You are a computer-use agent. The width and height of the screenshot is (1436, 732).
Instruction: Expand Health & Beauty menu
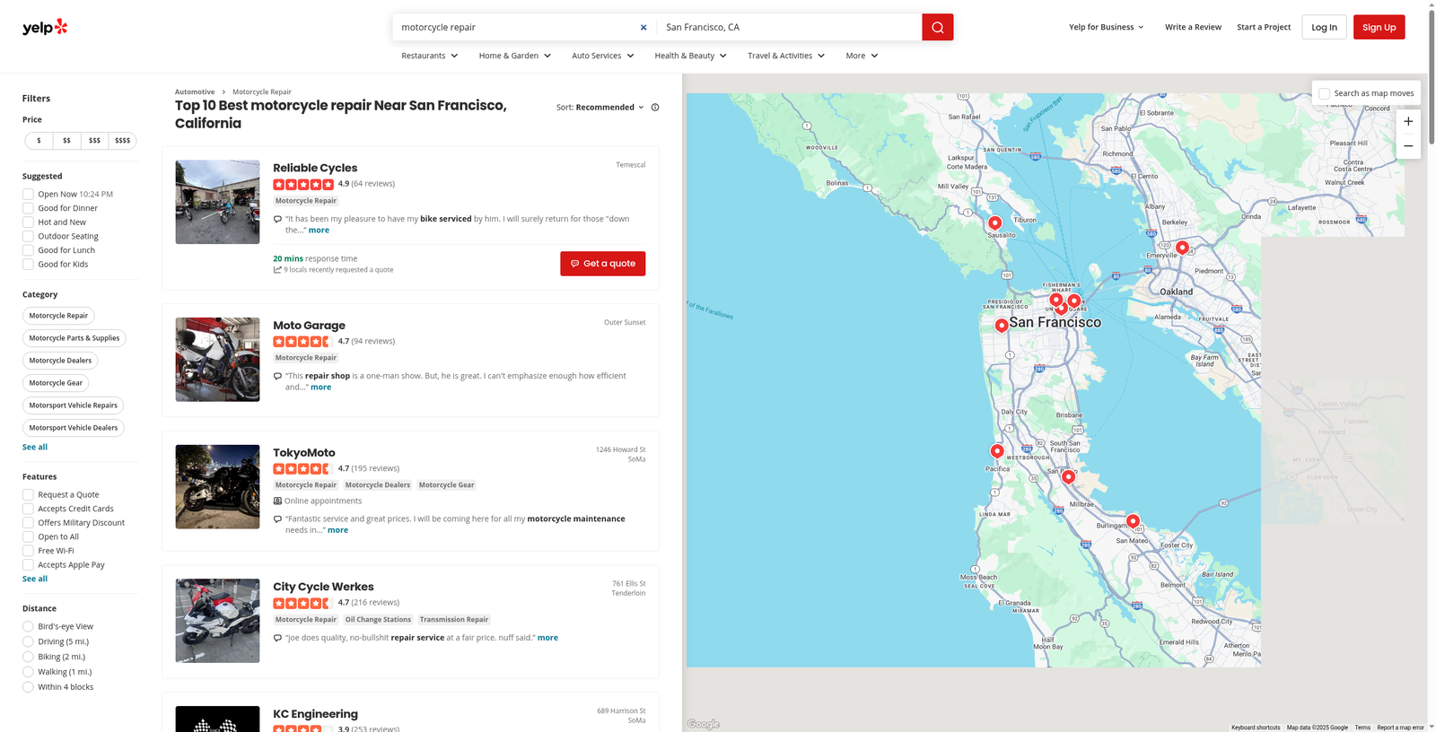pos(691,56)
